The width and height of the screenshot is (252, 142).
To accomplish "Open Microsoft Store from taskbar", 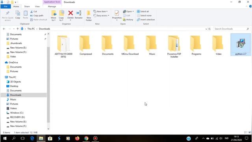I will (50, 138).
